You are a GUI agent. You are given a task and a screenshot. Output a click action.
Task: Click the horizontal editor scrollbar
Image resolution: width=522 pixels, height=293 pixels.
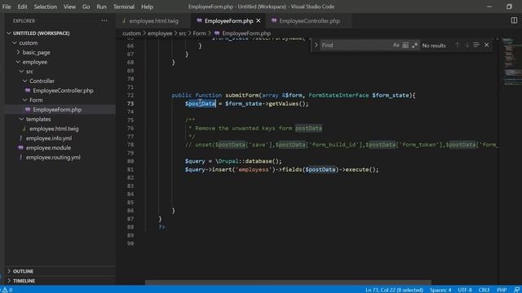pos(288,282)
